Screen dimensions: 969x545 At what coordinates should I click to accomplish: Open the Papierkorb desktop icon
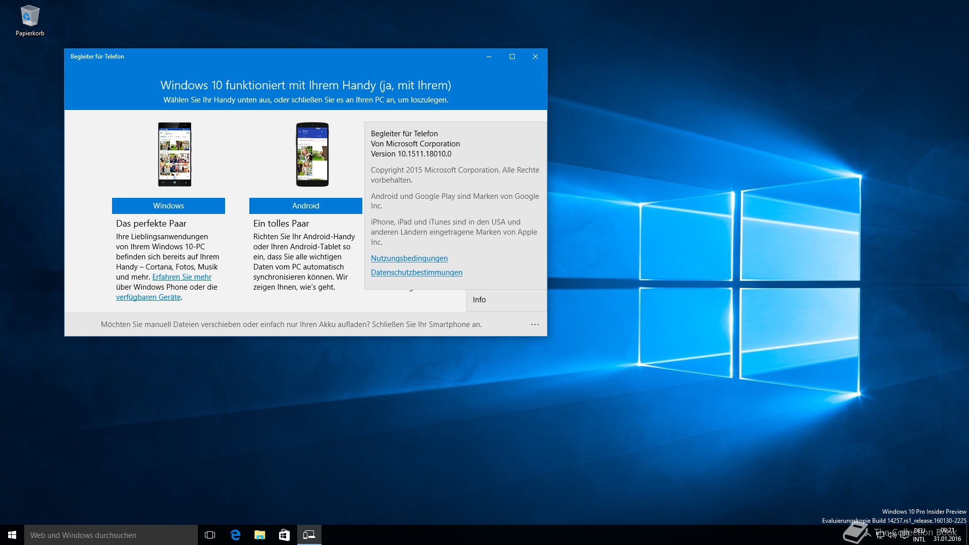click(x=30, y=21)
